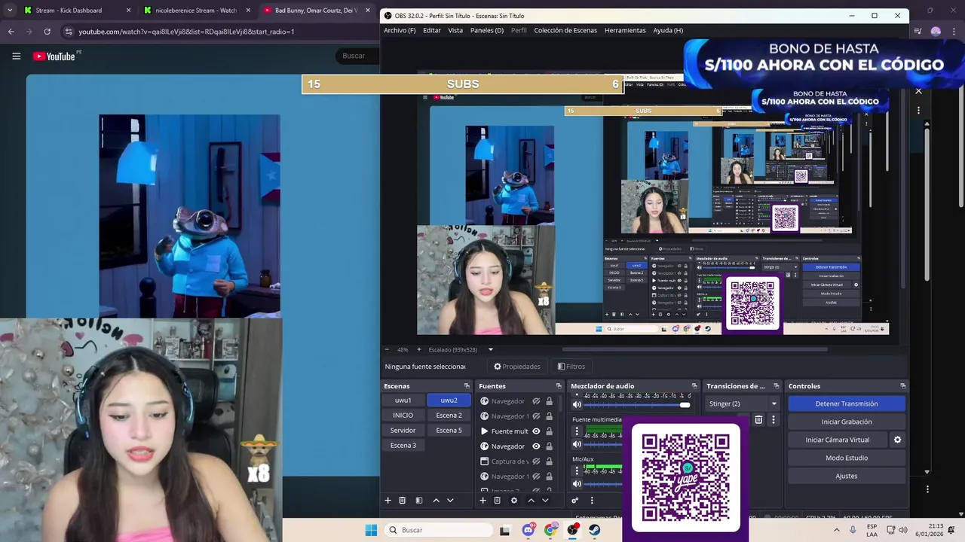Mute the topmost audio mixer channel
The height and width of the screenshot is (542, 965).
point(577,405)
